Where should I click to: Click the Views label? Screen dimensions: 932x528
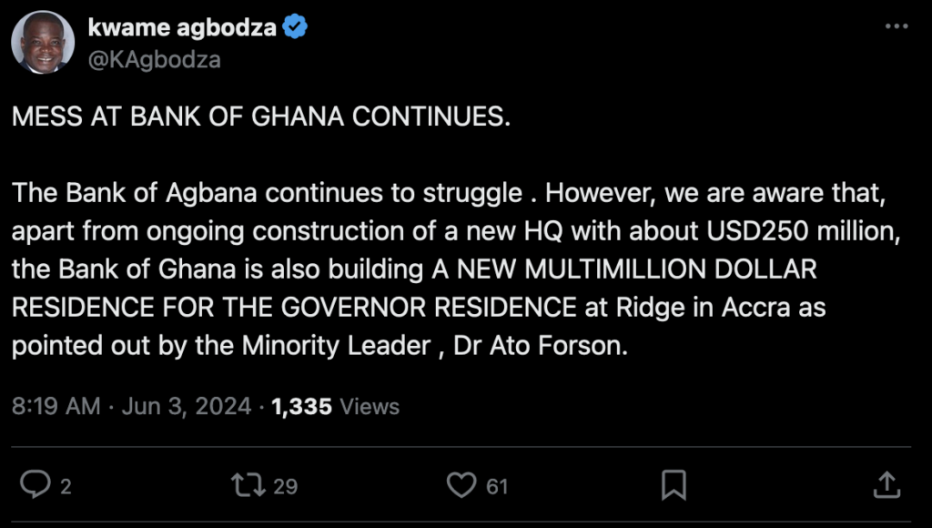click(x=370, y=406)
